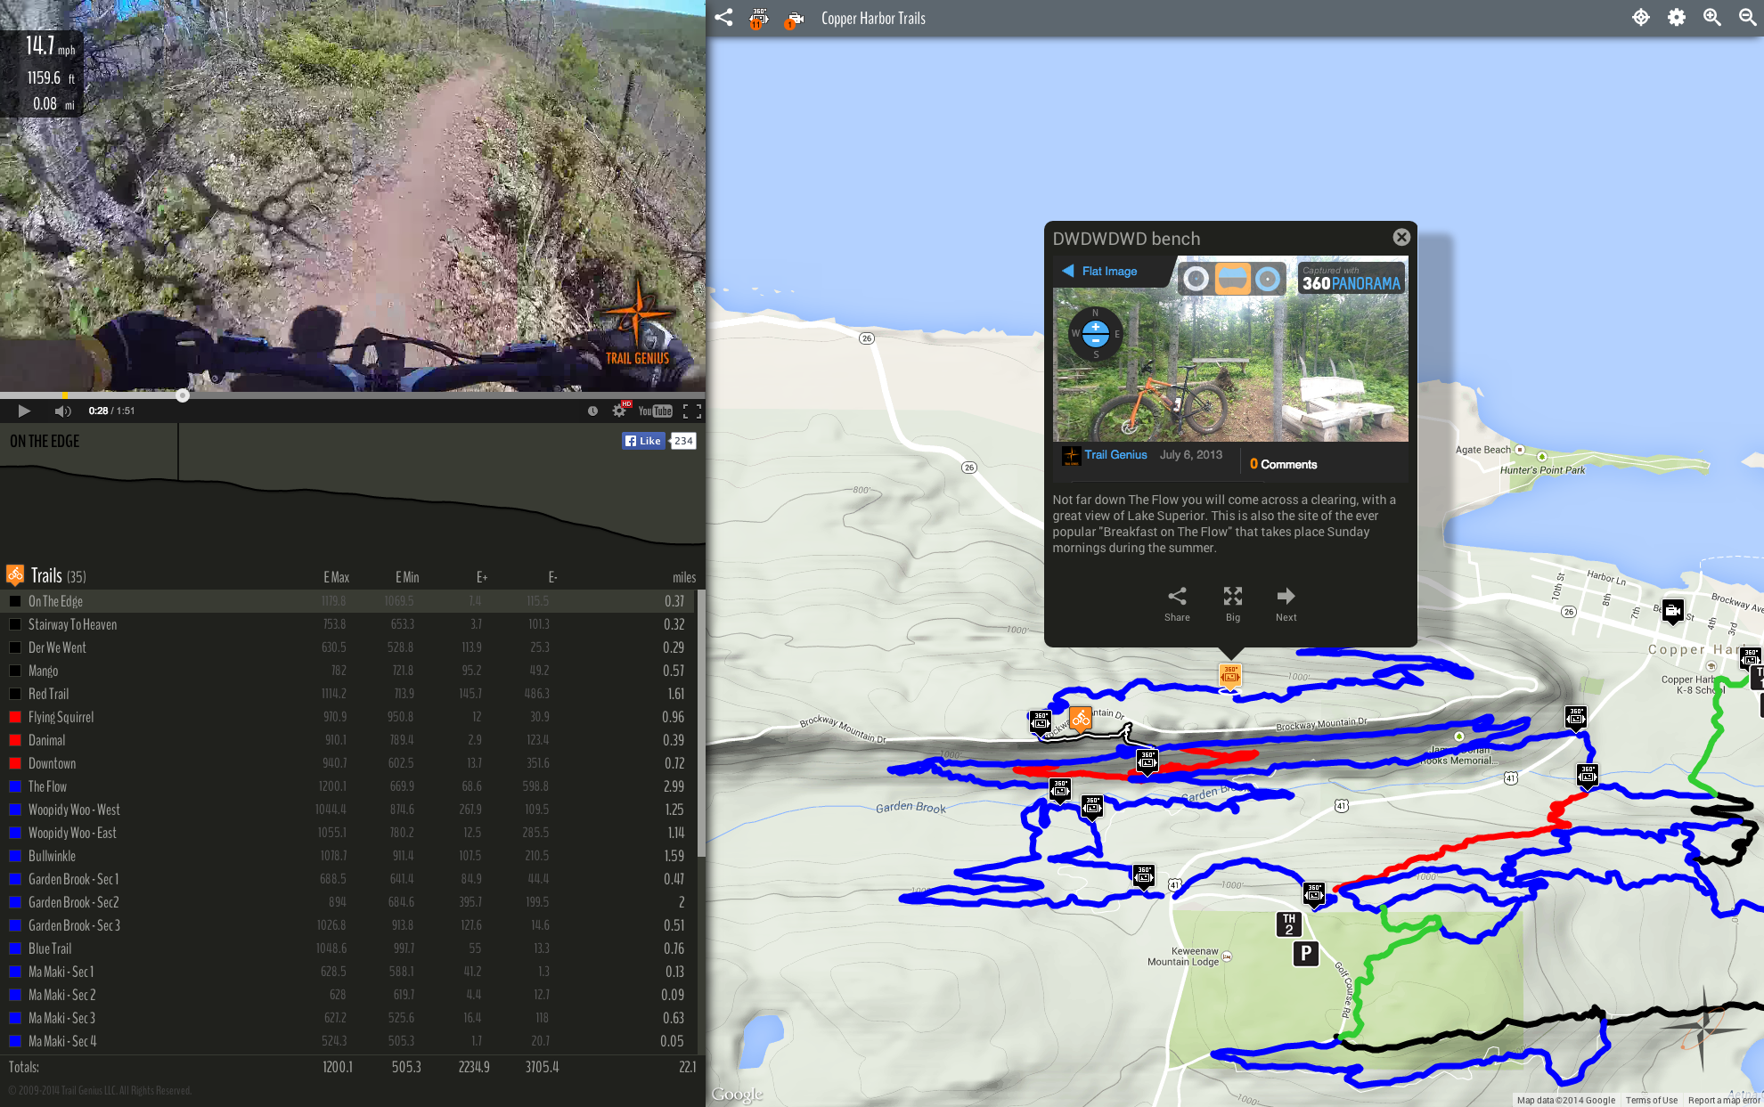
Task: Sort trails by E Max column
Action: (x=336, y=577)
